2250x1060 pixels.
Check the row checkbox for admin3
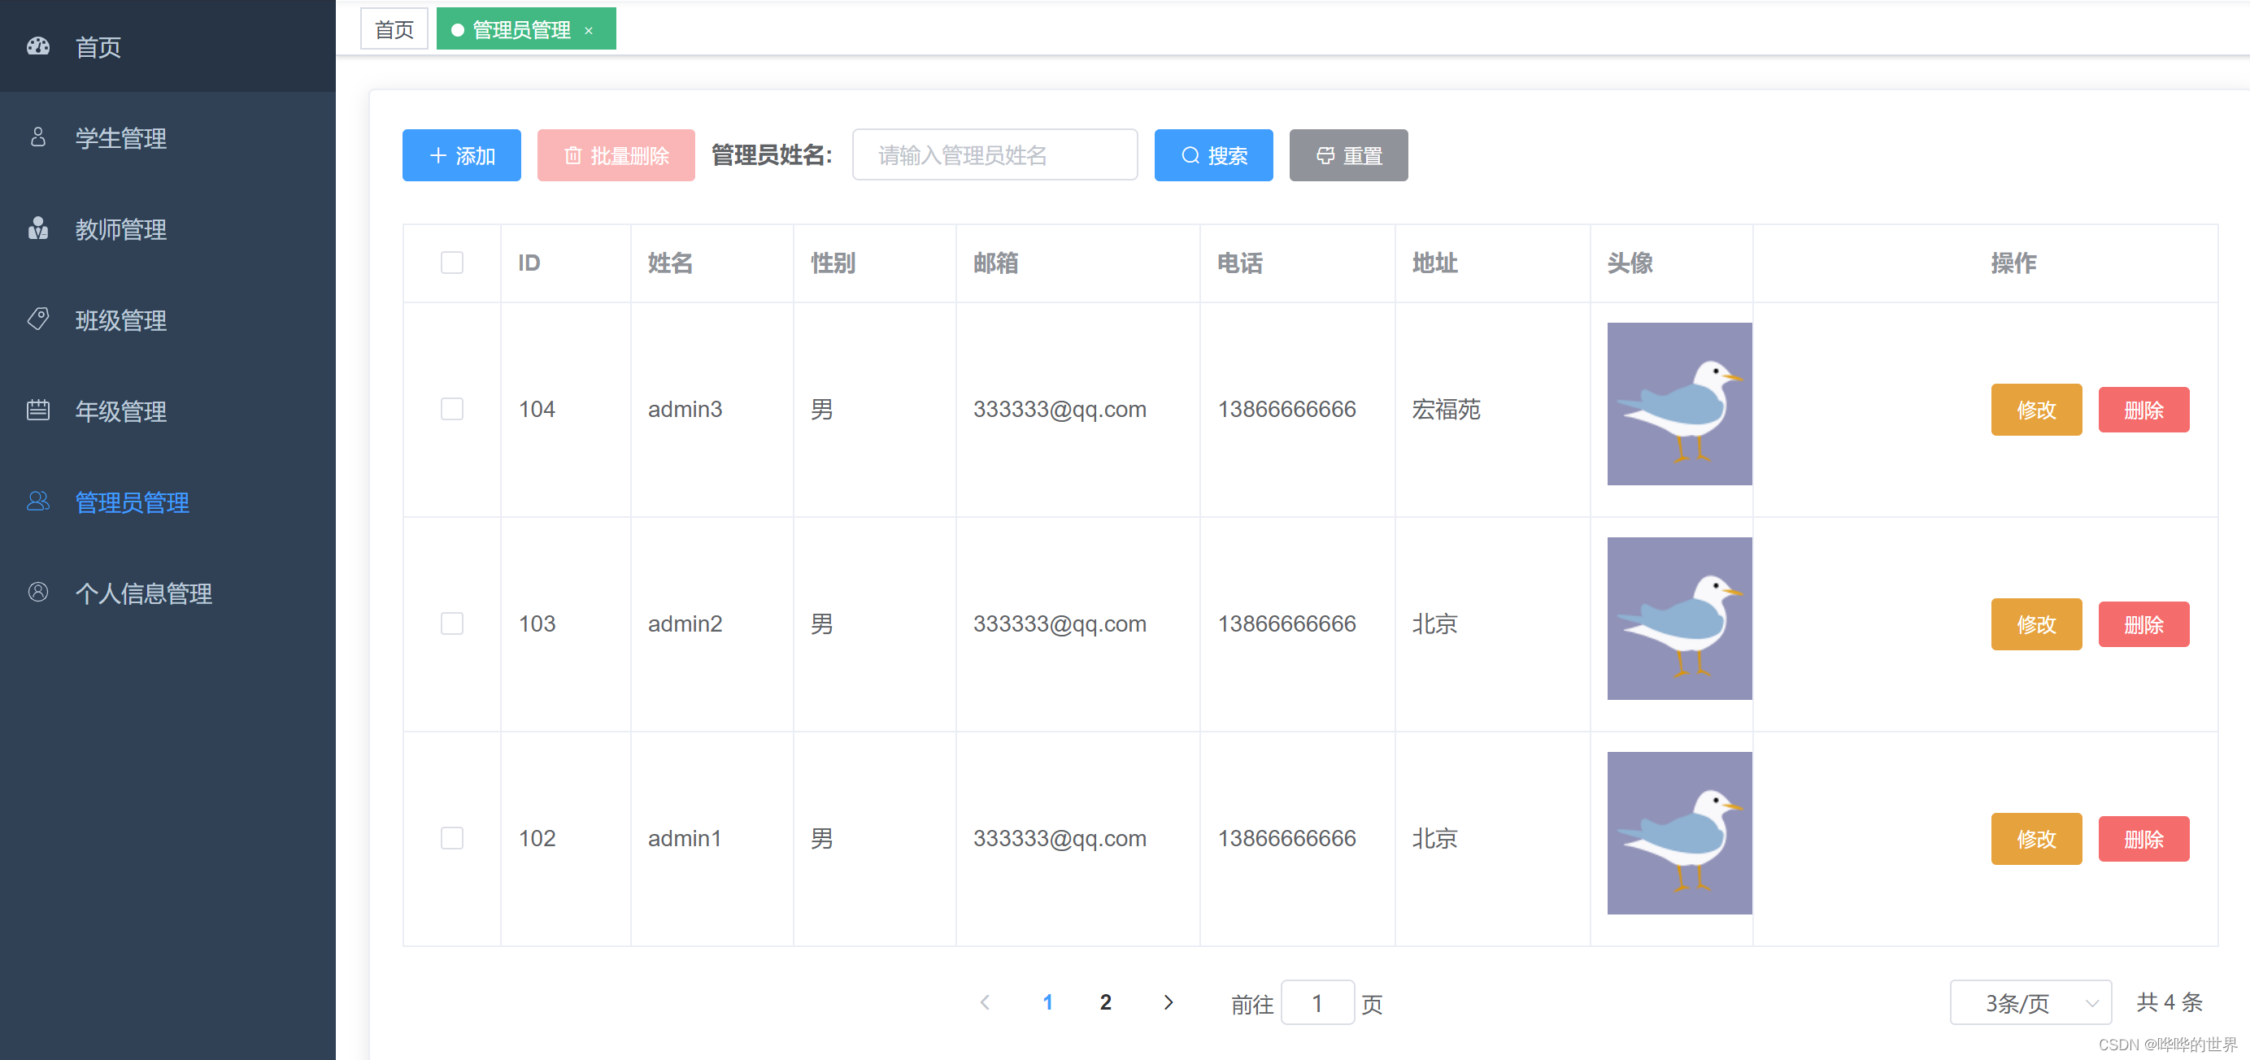(451, 409)
